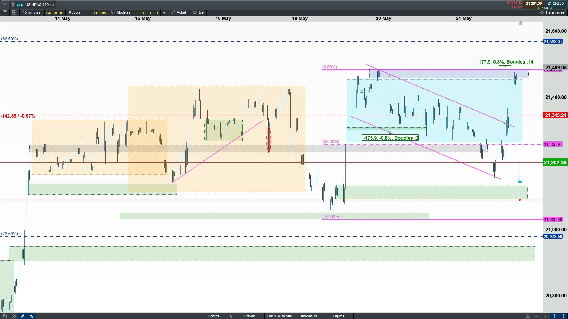The width and height of the screenshot is (568, 319).
Task: Click the list panel icon in toolbar
Action: point(5,12)
